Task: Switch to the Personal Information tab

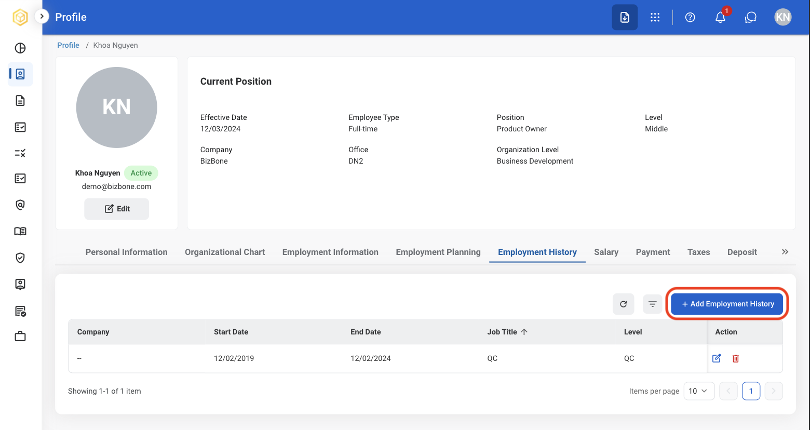Action: (x=126, y=252)
